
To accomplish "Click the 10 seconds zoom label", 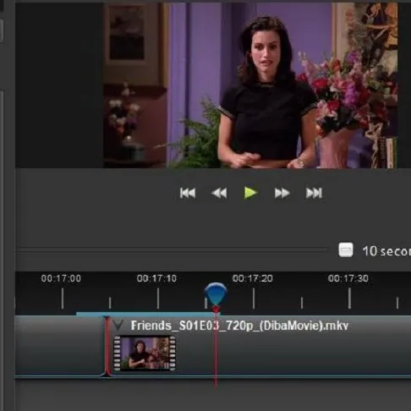I will 386,251.
